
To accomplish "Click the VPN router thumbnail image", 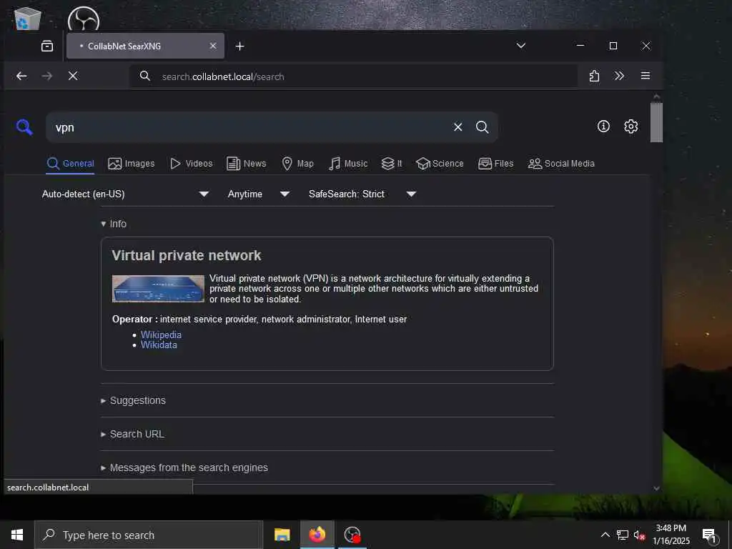I will (x=158, y=289).
